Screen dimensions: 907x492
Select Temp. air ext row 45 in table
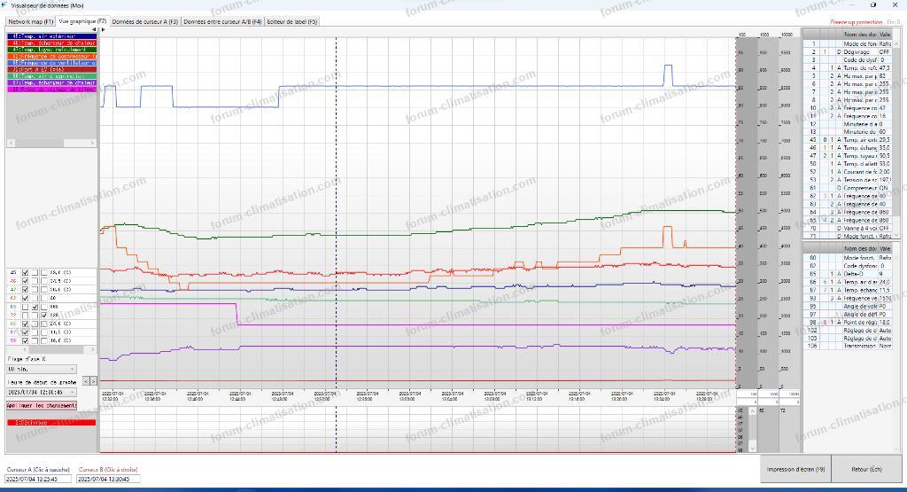849,140
